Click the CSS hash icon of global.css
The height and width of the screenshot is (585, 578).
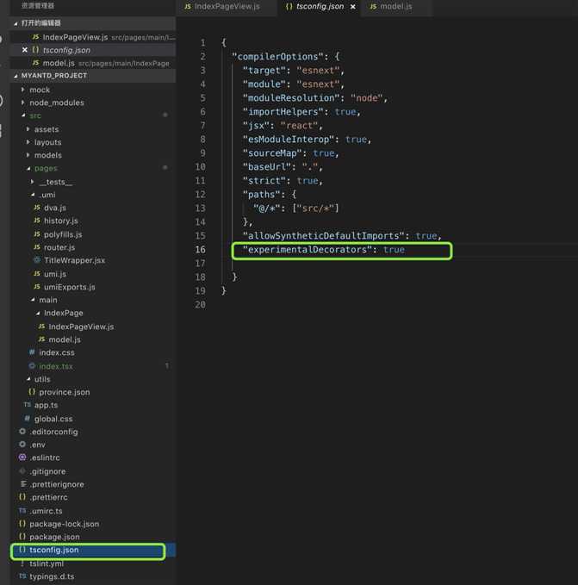tap(28, 419)
